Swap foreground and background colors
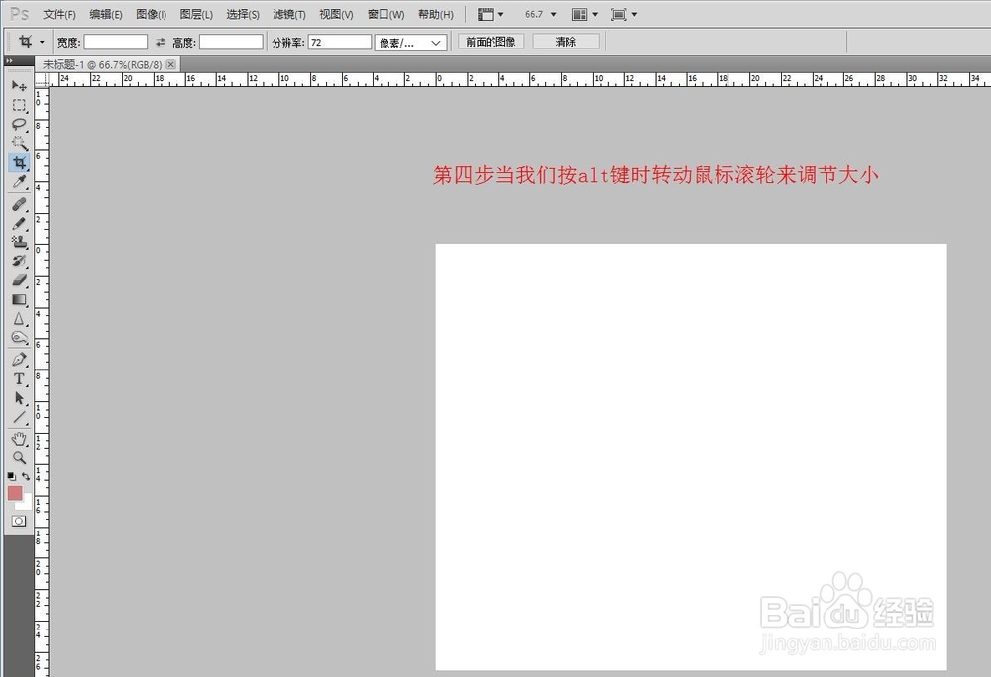The image size is (991, 677). point(26,476)
